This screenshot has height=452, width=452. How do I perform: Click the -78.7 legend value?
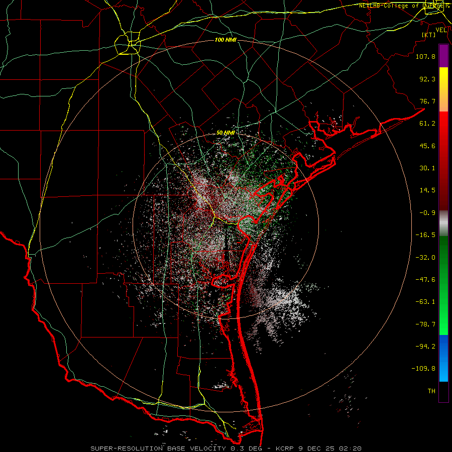point(425,324)
